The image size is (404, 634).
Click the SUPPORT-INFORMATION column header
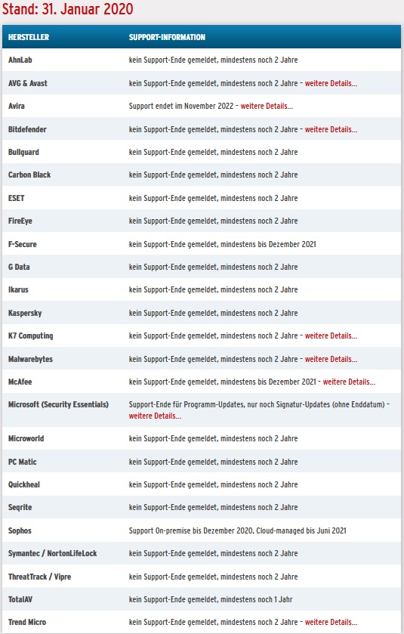click(x=167, y=37)
